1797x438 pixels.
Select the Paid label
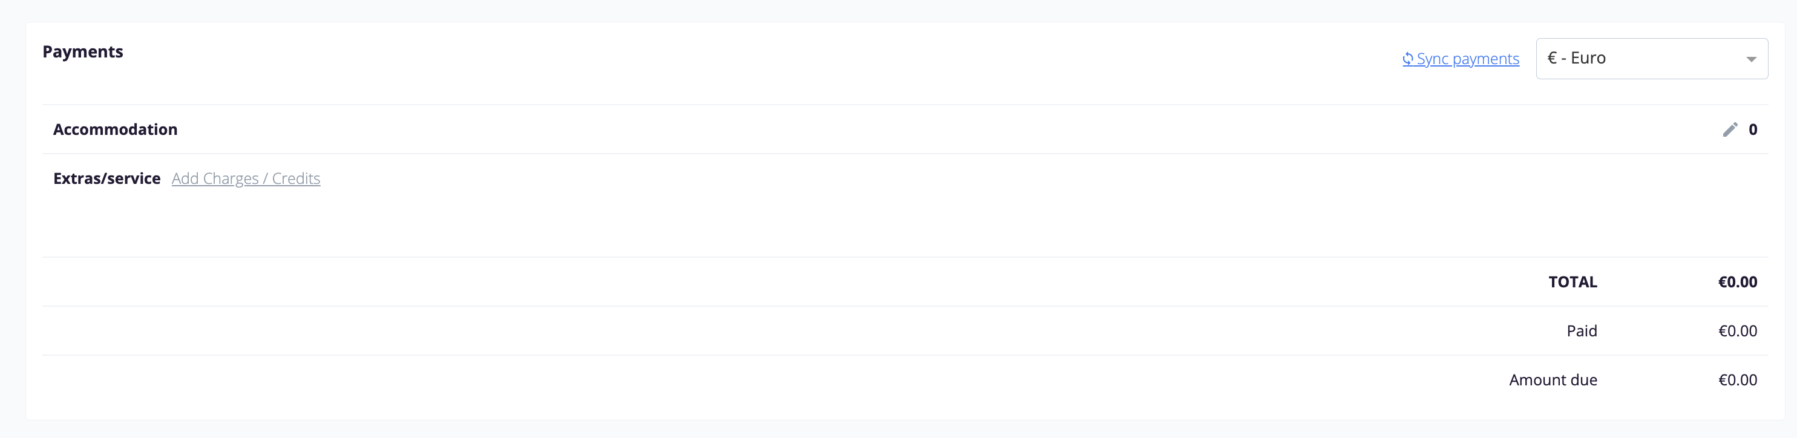1582,330
